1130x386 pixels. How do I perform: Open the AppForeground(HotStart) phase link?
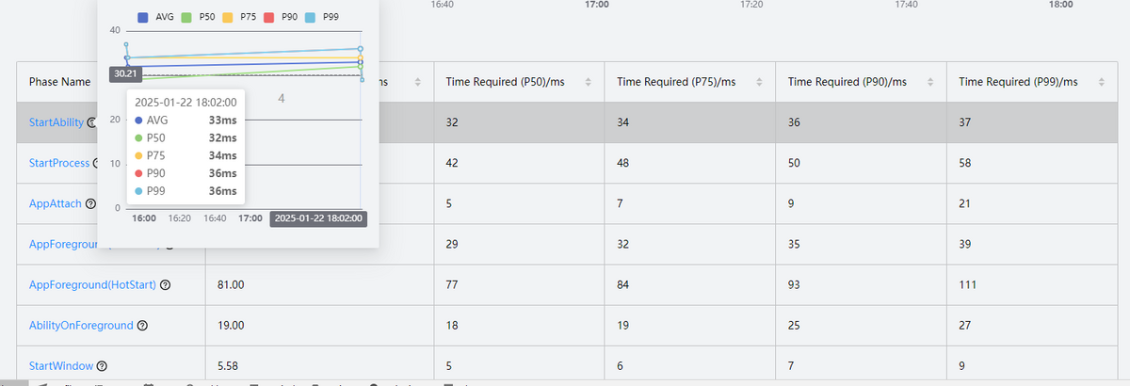(x=92, y=285)
